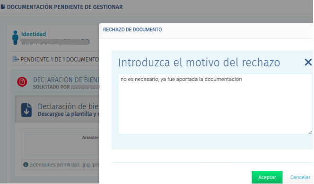The image size is (314, 184).
Task: Click the 'Introduzca el motivo del rechazo' heading
Action: [x=199, y=63]
